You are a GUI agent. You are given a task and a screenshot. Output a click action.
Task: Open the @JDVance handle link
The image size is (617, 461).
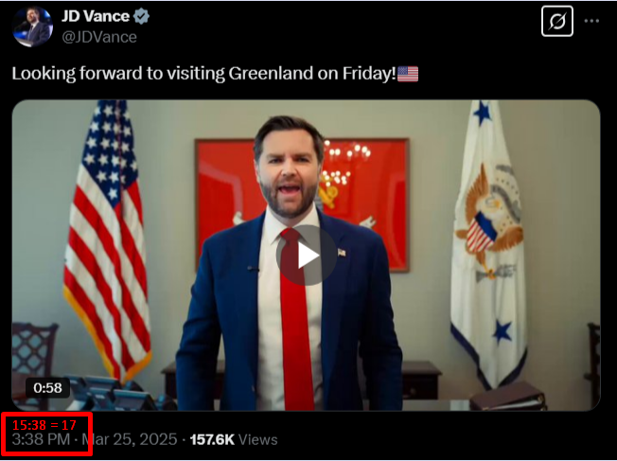coord(99,37)
